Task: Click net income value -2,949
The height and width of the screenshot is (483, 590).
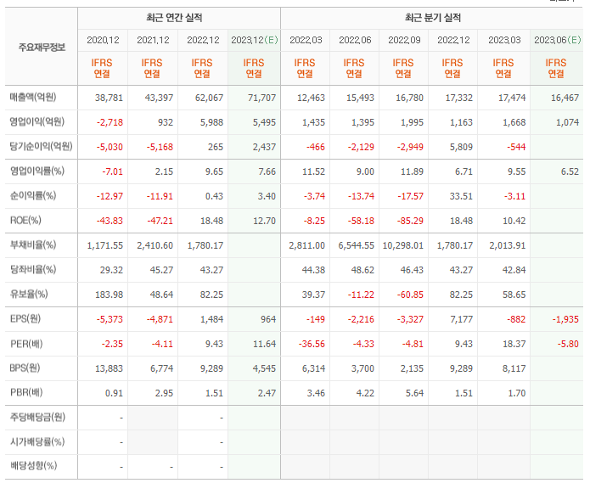Action: coord(410,147)
